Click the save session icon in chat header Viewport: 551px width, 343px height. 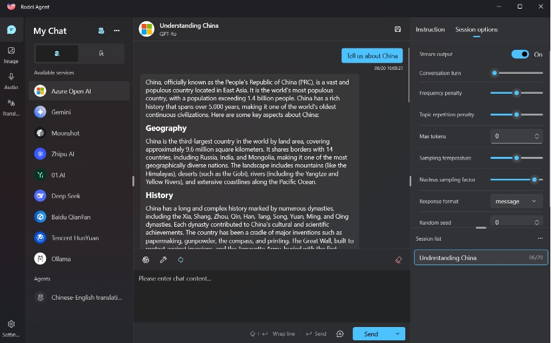(x=398, y=29)
